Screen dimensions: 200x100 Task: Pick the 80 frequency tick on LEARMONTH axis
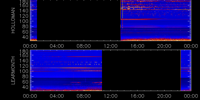(x=25, y=76)
